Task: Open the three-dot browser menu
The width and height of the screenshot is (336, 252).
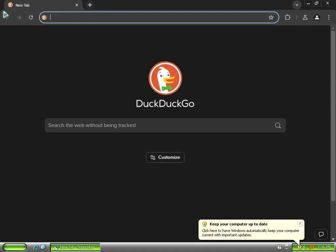Action: [329, 17]
